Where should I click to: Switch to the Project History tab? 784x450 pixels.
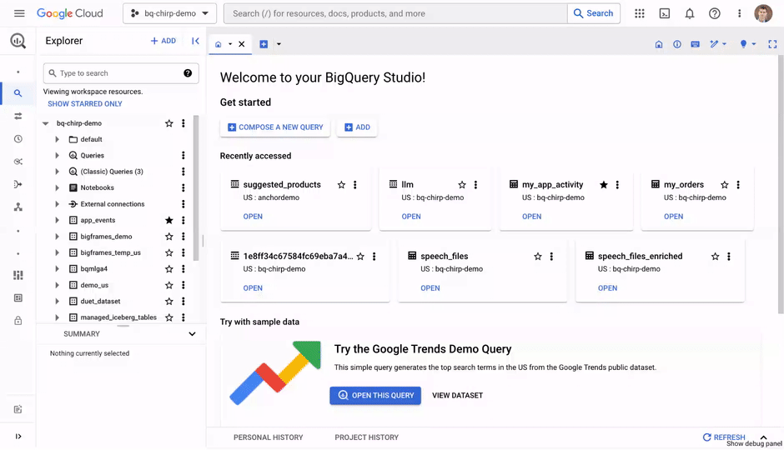pos(366,437)
